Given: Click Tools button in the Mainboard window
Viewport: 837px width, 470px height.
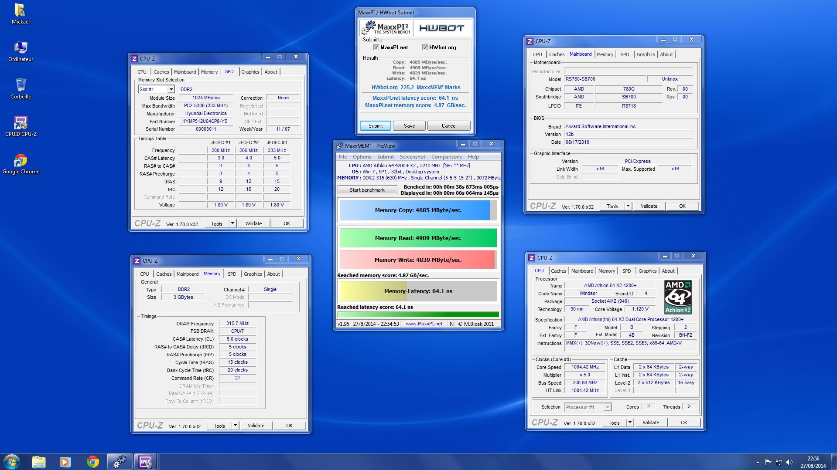Looking at the screenshot, I should 612,206.
